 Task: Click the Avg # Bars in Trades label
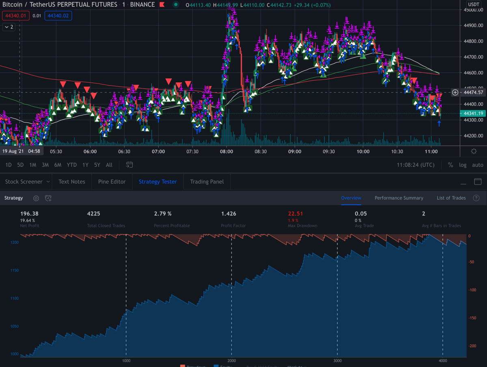(x=442, y=226)
